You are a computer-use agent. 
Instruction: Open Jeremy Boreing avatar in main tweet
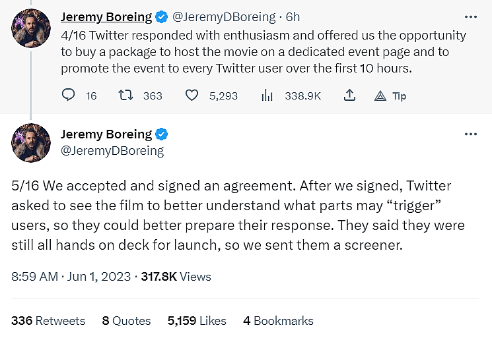(x=31, y=143)
